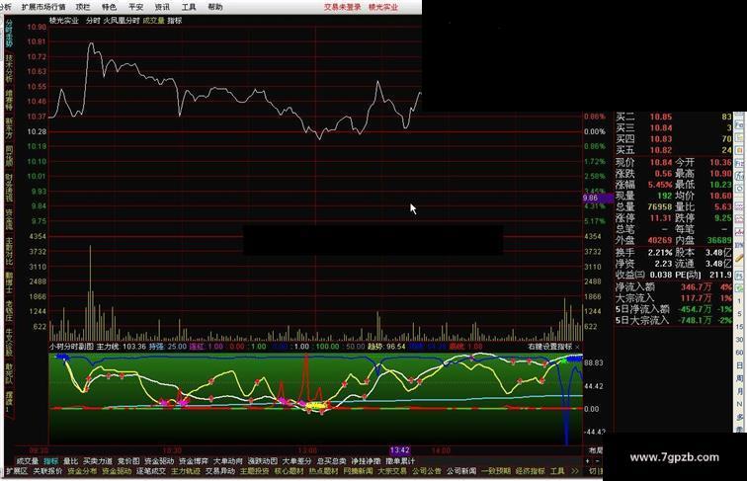Open the 工具 menu in top bar

189,7
